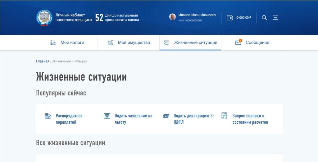
Task: Click the Жизненные ситуации list icon
Action: point(166,42)
